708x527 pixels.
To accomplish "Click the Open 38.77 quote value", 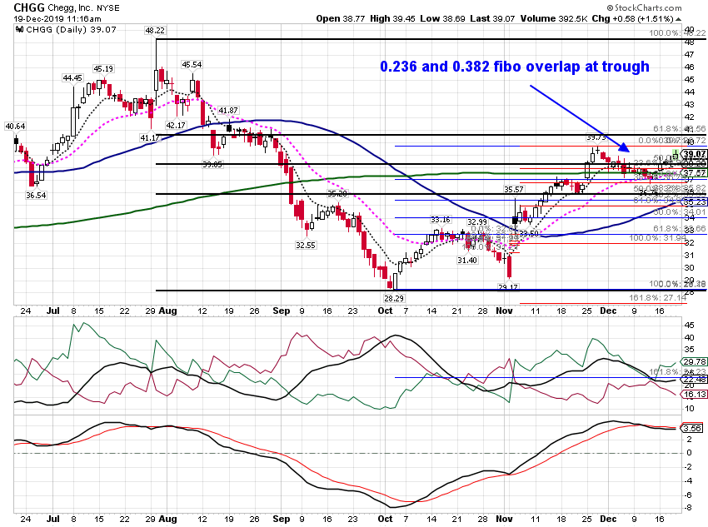I will tap(341, 18).
